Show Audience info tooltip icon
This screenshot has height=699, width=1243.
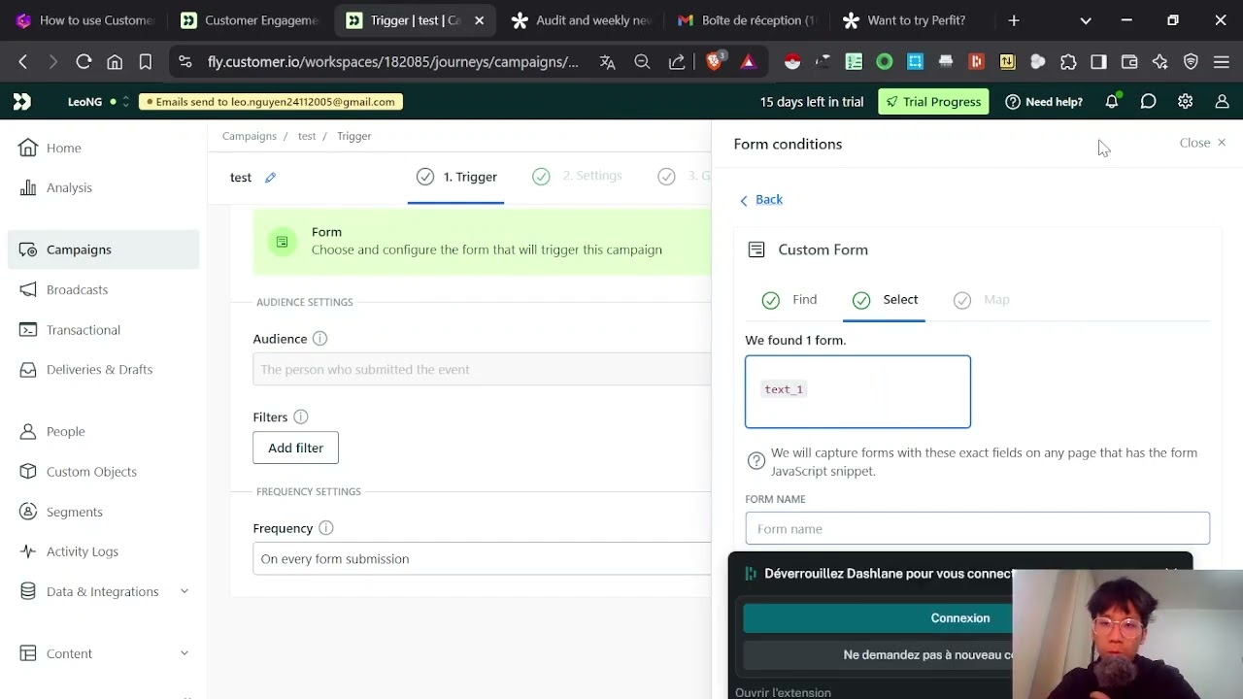click(319, 339)
